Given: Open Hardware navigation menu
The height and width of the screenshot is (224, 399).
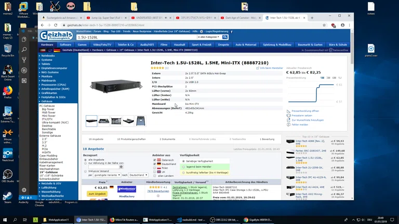Looking at the screenshot, I should point(47,45).
